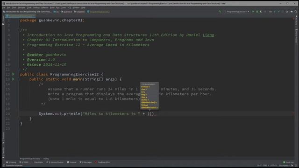Open the Build menu

point(52,7)
